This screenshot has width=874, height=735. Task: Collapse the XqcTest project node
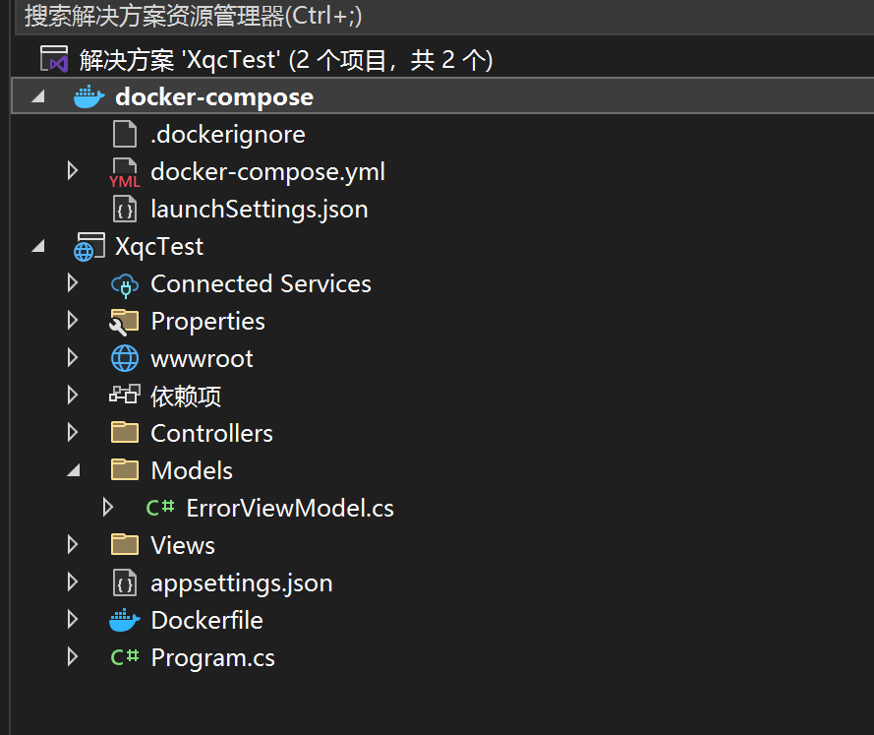coord(38,247)
